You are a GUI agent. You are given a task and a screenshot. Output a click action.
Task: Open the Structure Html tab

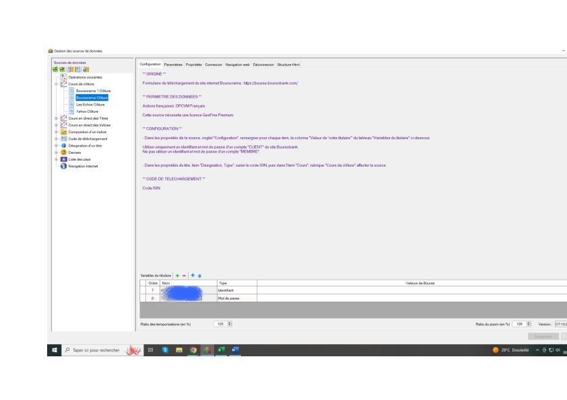[x=288, y=65]
